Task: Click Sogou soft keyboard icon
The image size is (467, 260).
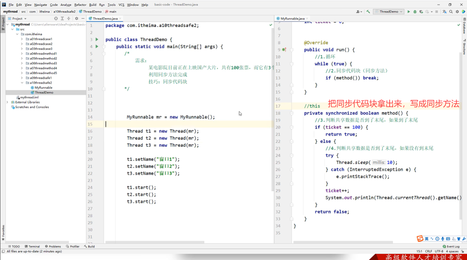Action: coord(448,239)
